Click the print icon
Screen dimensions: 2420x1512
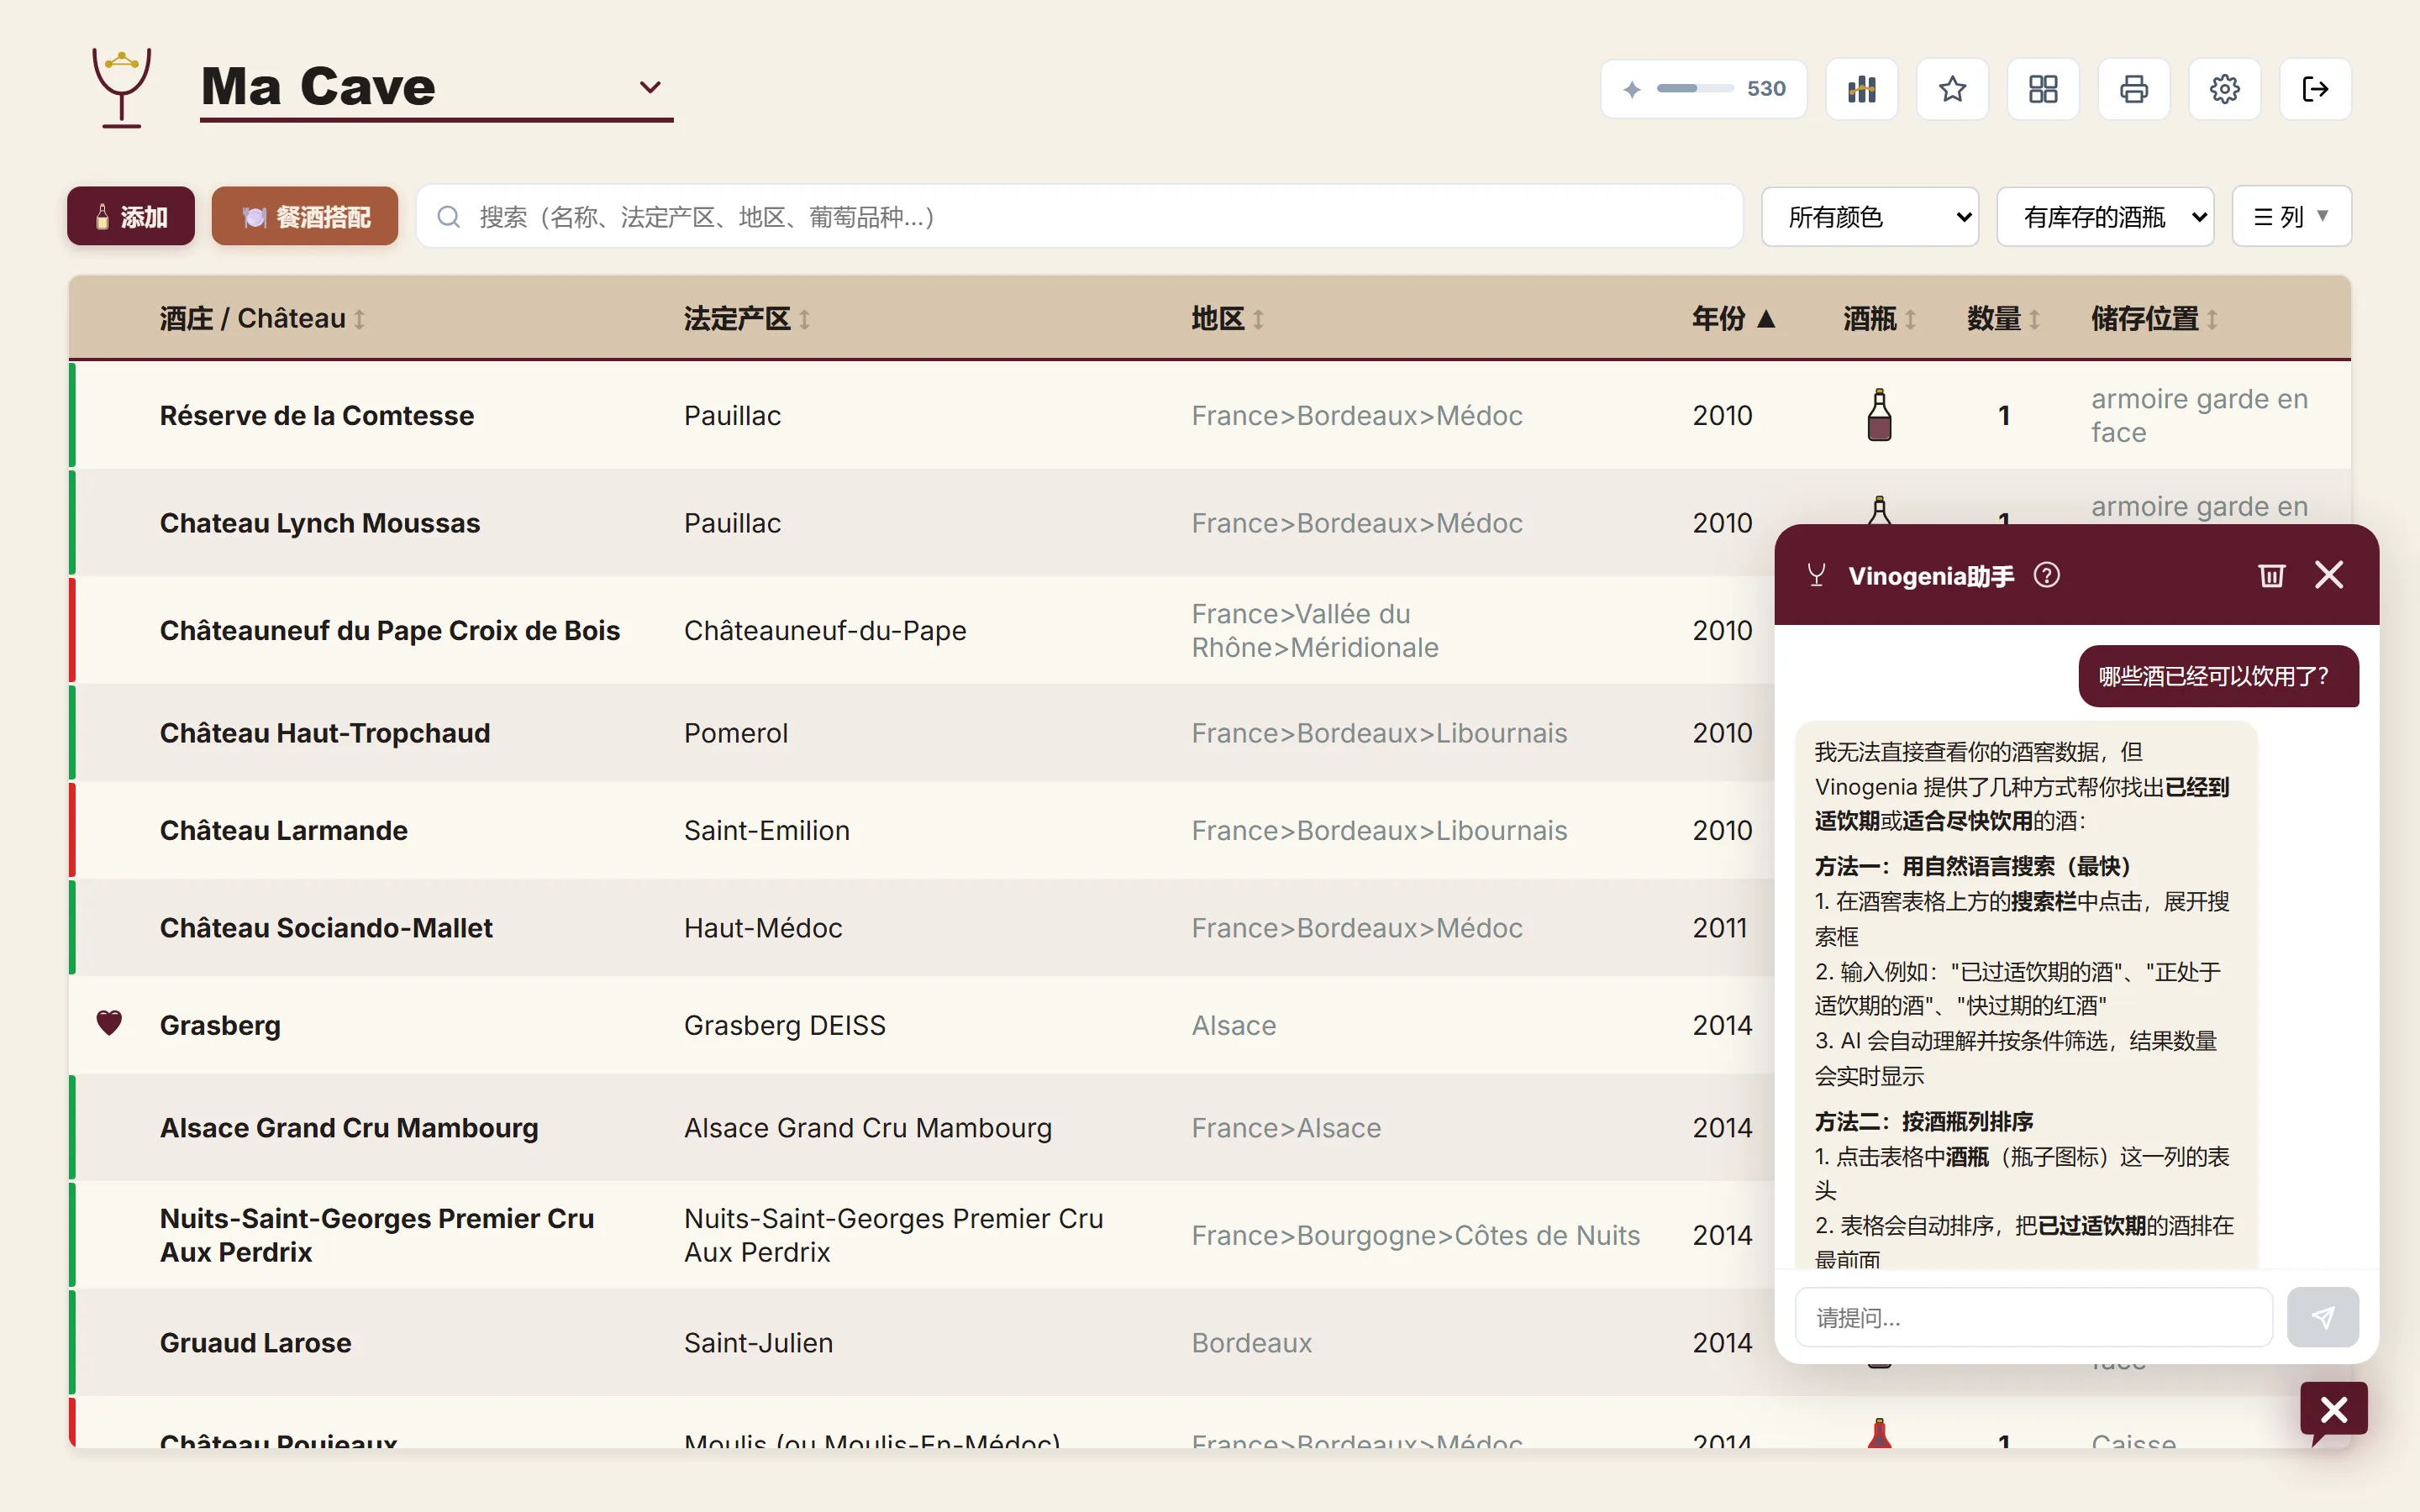coord(2133,89)
